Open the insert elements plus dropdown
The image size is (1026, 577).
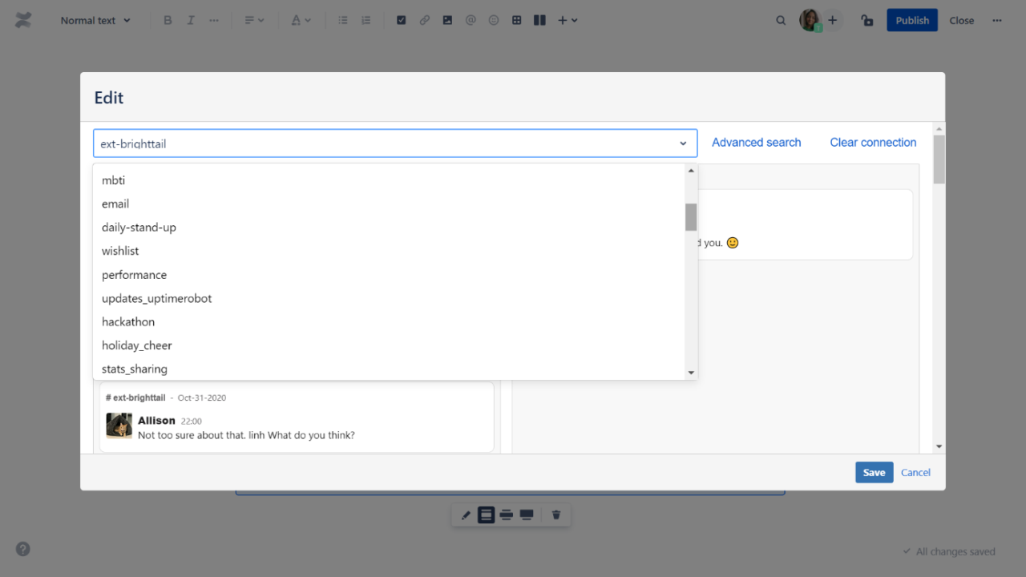[x=566, y=19]
